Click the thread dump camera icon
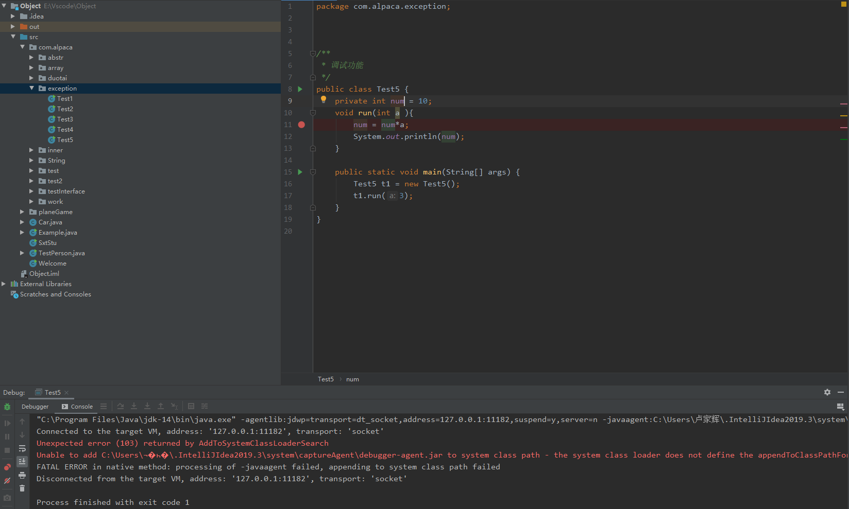Image resolution: width=849 pixels, height=509 pixels. point(7,498)
